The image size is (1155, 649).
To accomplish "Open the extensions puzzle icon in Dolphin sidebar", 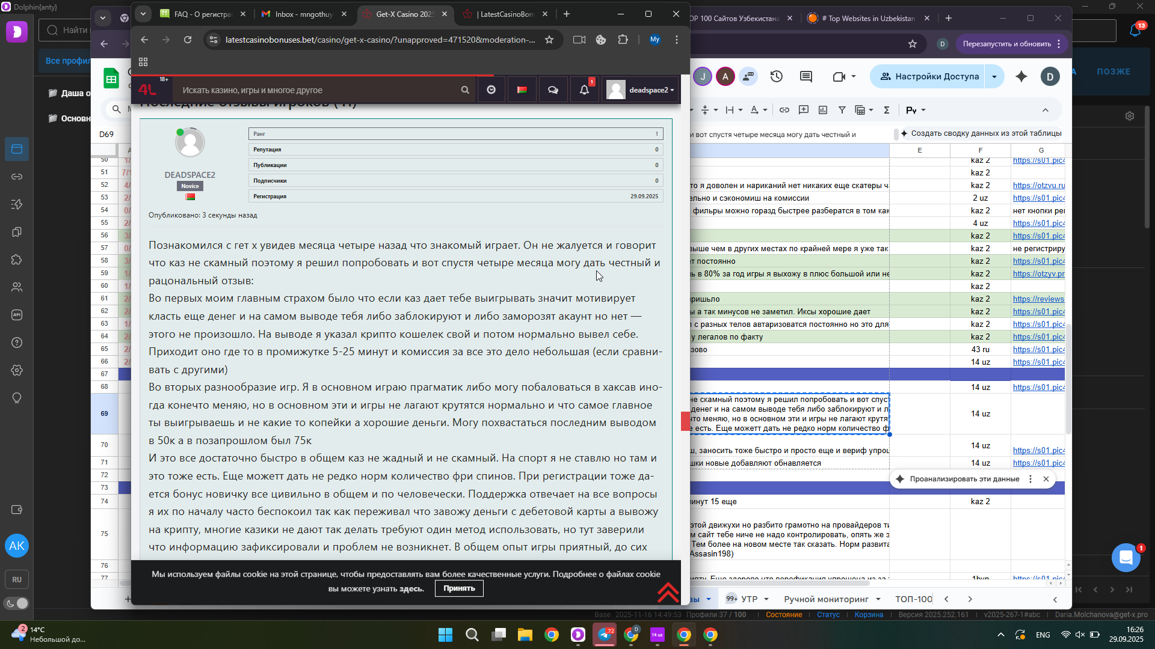I will point(17,260).
